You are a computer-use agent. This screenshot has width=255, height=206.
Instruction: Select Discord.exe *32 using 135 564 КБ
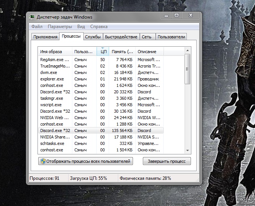(101, 131)
